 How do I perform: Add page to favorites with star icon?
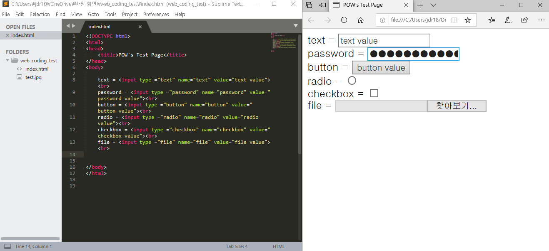point(467,20)
